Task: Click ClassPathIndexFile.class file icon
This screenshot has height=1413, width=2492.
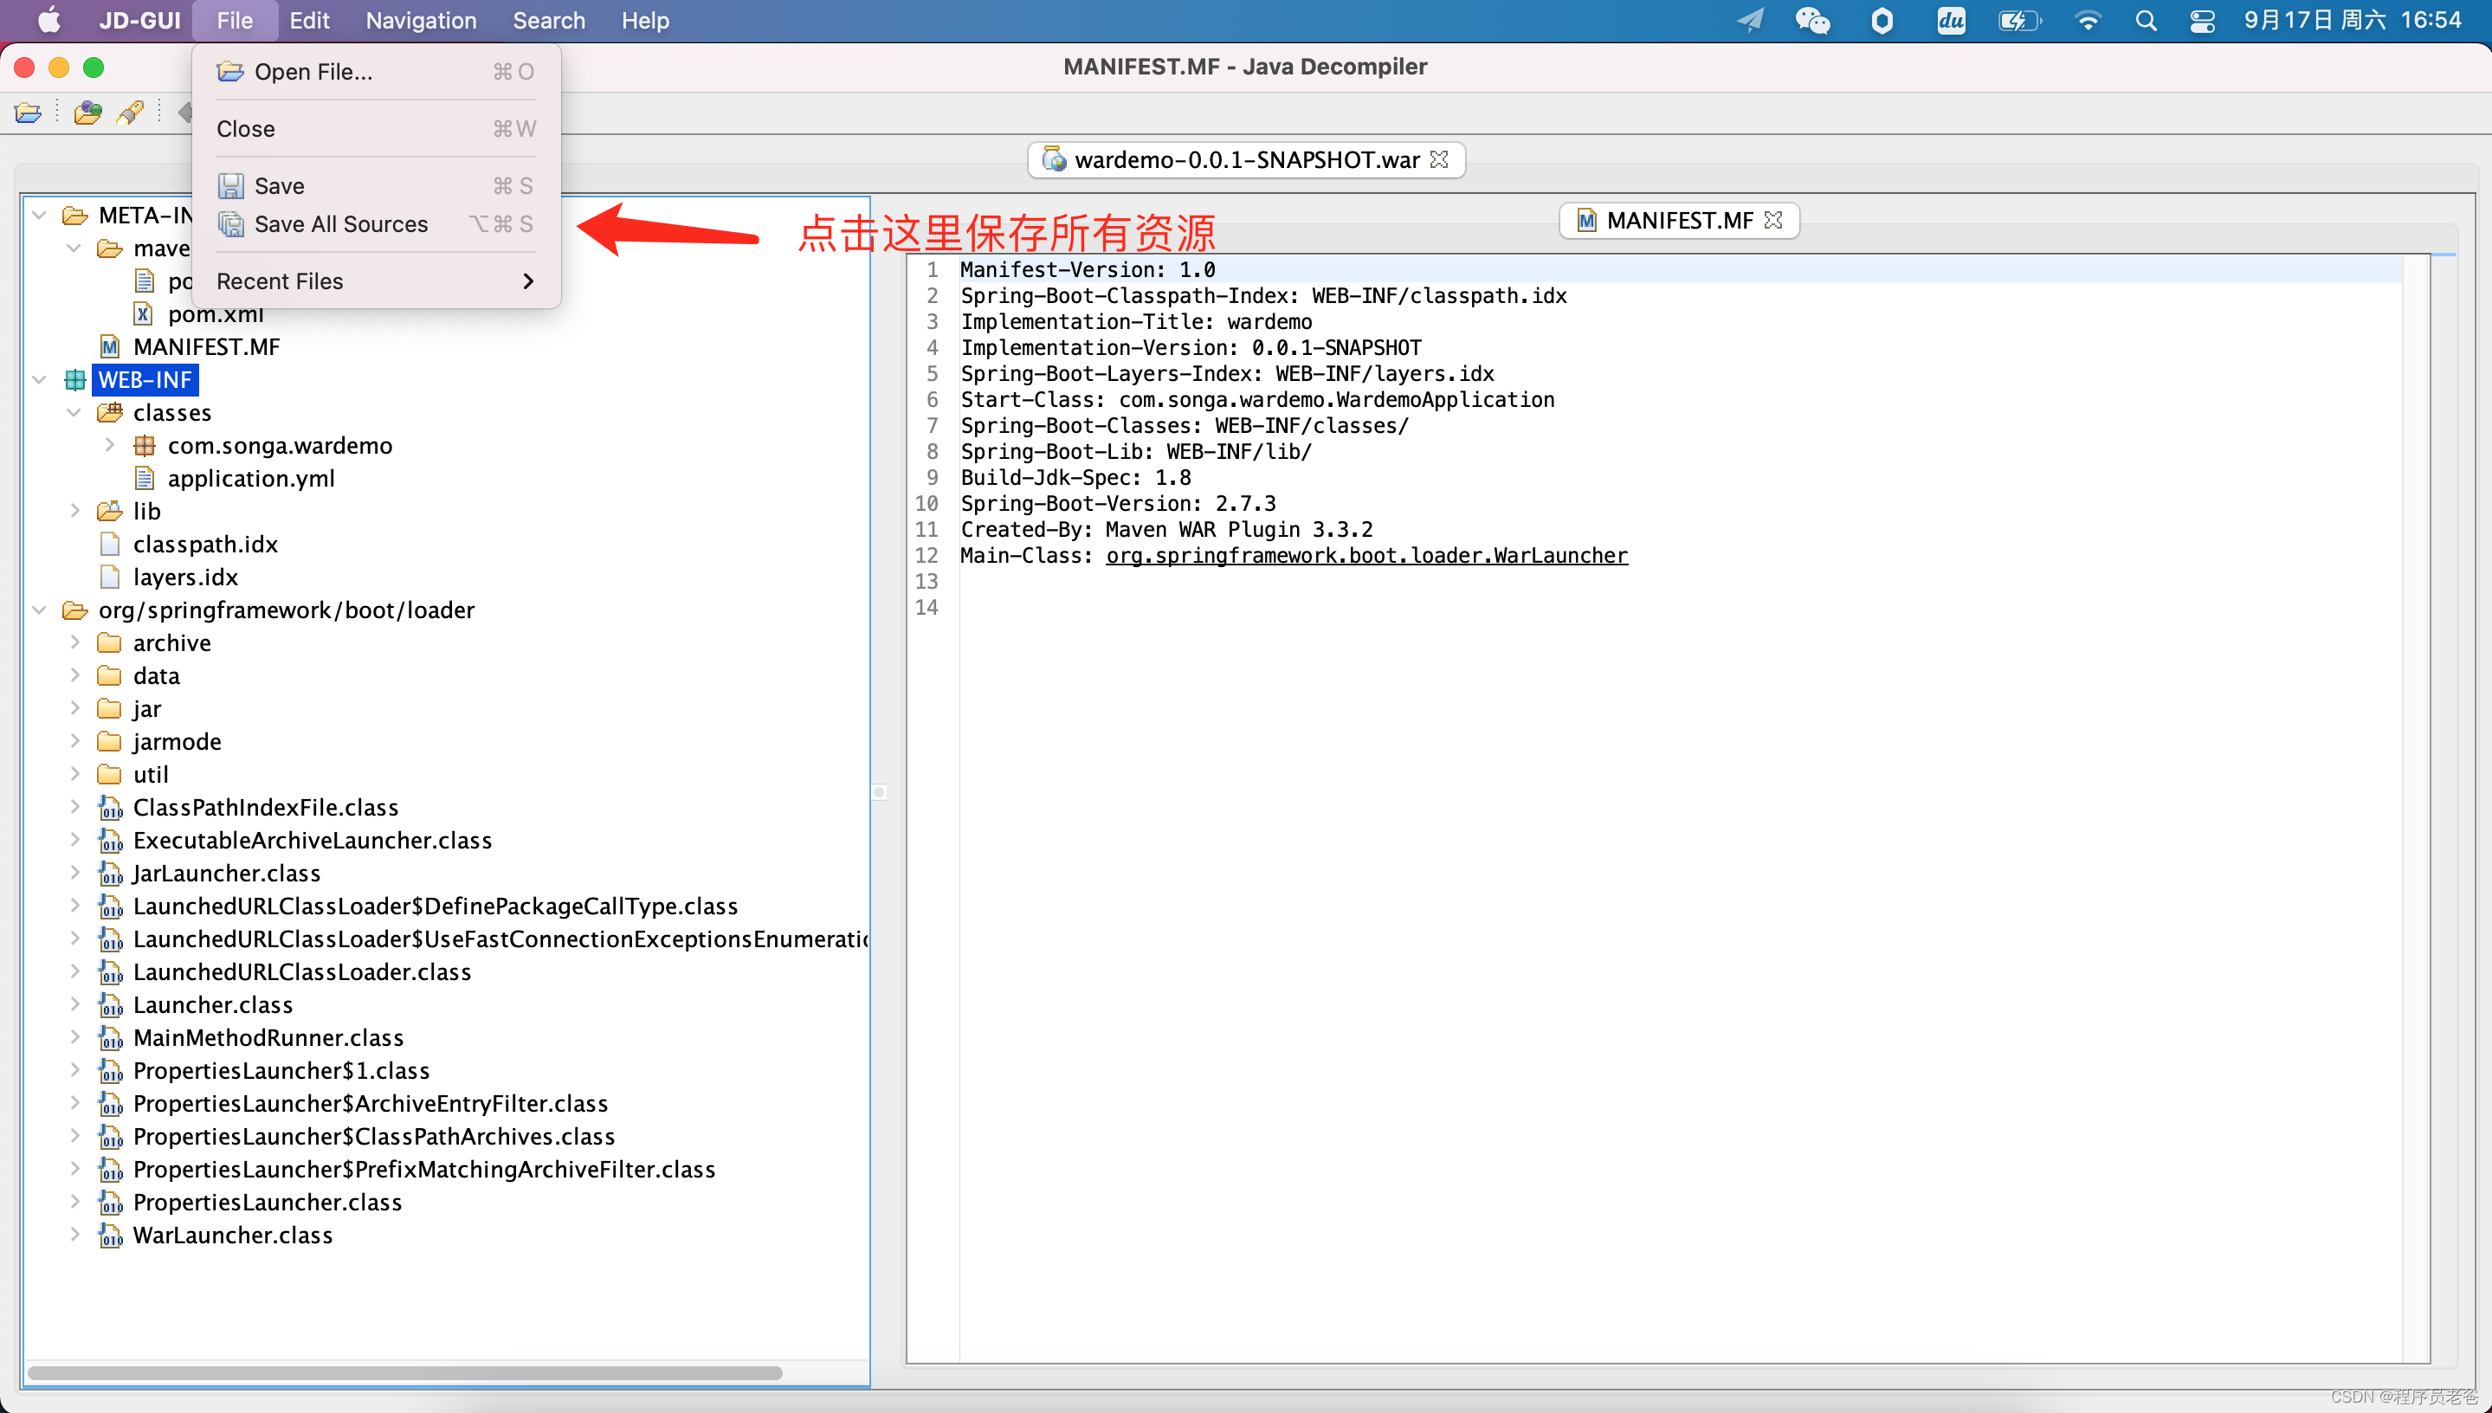Action: pyautogui.click(x=111, y=809)
